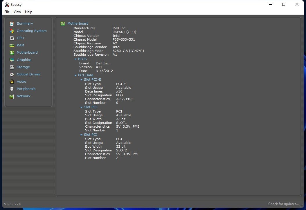
Task: Open the Operating System section
Action: (32, 31)
